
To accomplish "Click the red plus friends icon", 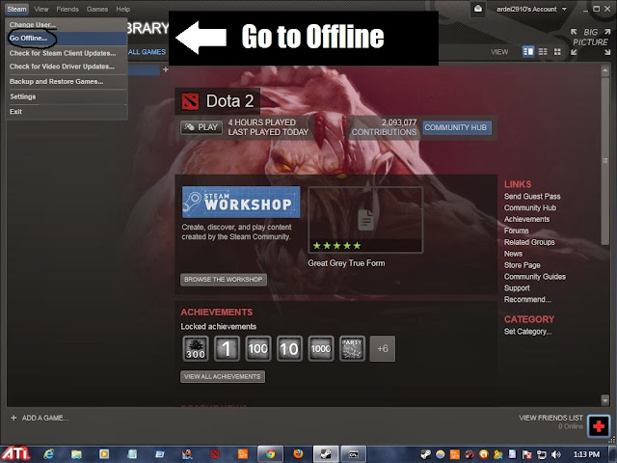I will click(x=599, y=426).
